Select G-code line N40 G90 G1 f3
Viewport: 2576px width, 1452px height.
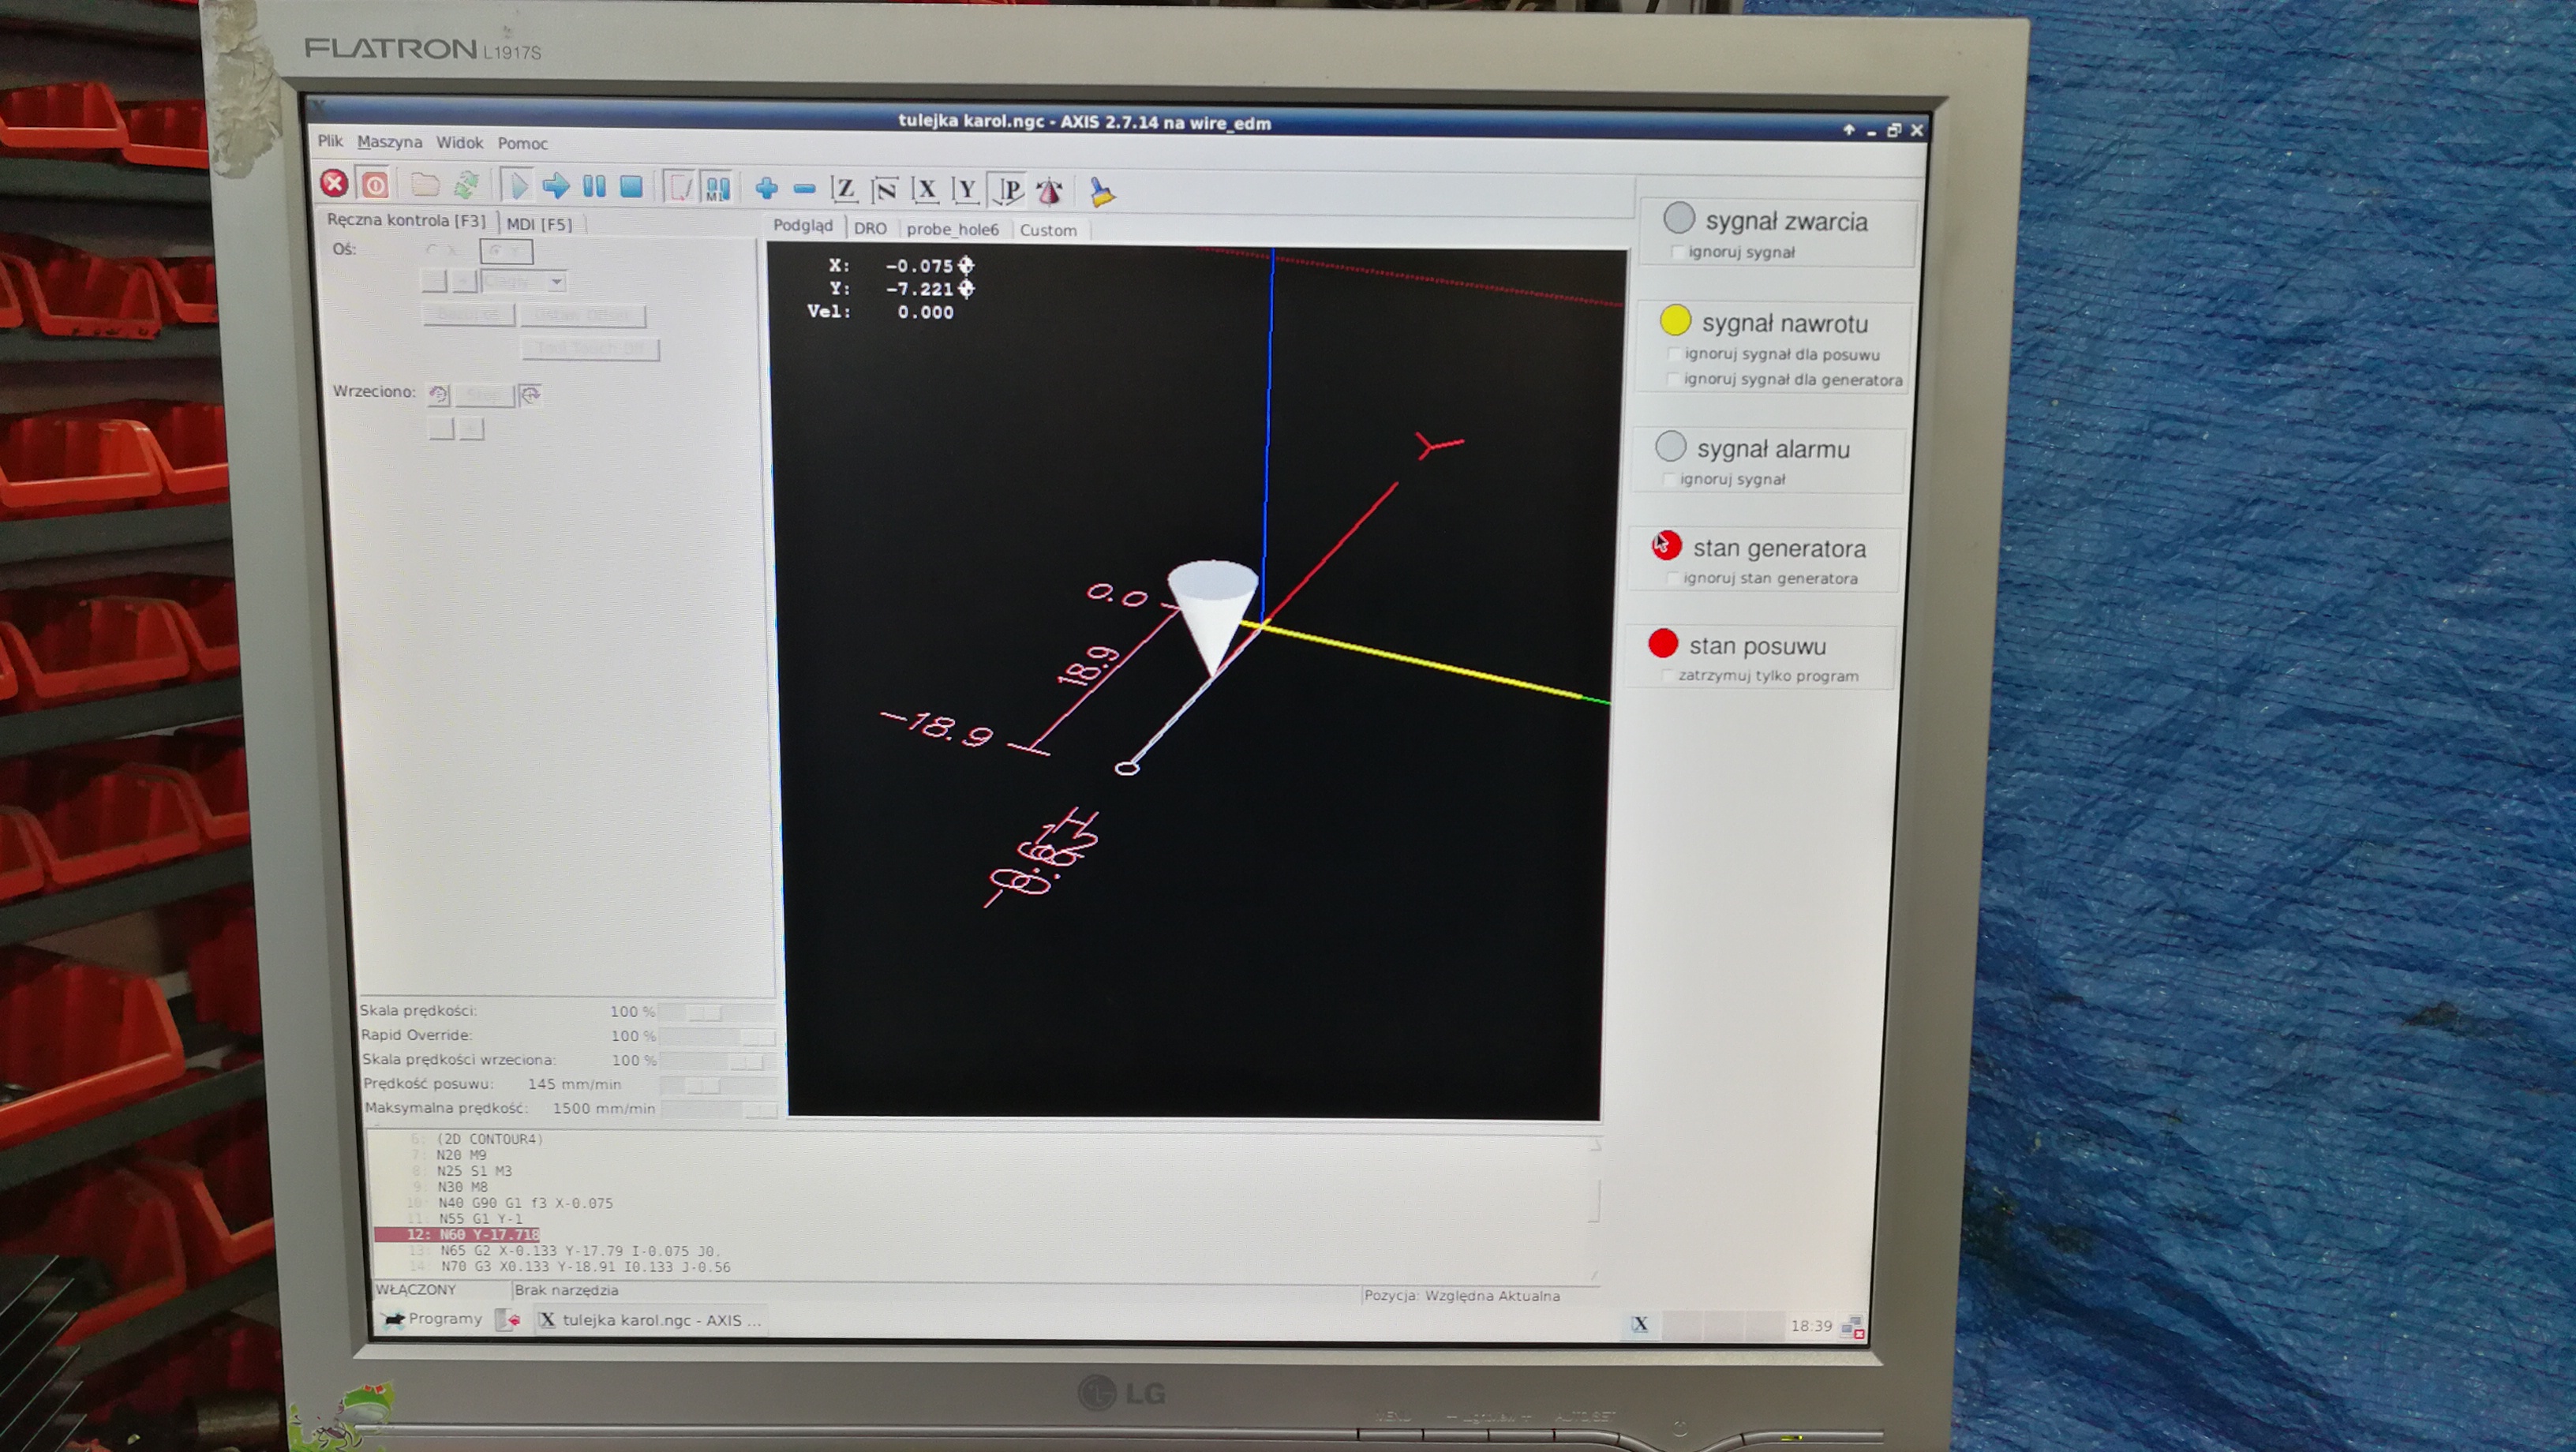tap(525, 1203)
